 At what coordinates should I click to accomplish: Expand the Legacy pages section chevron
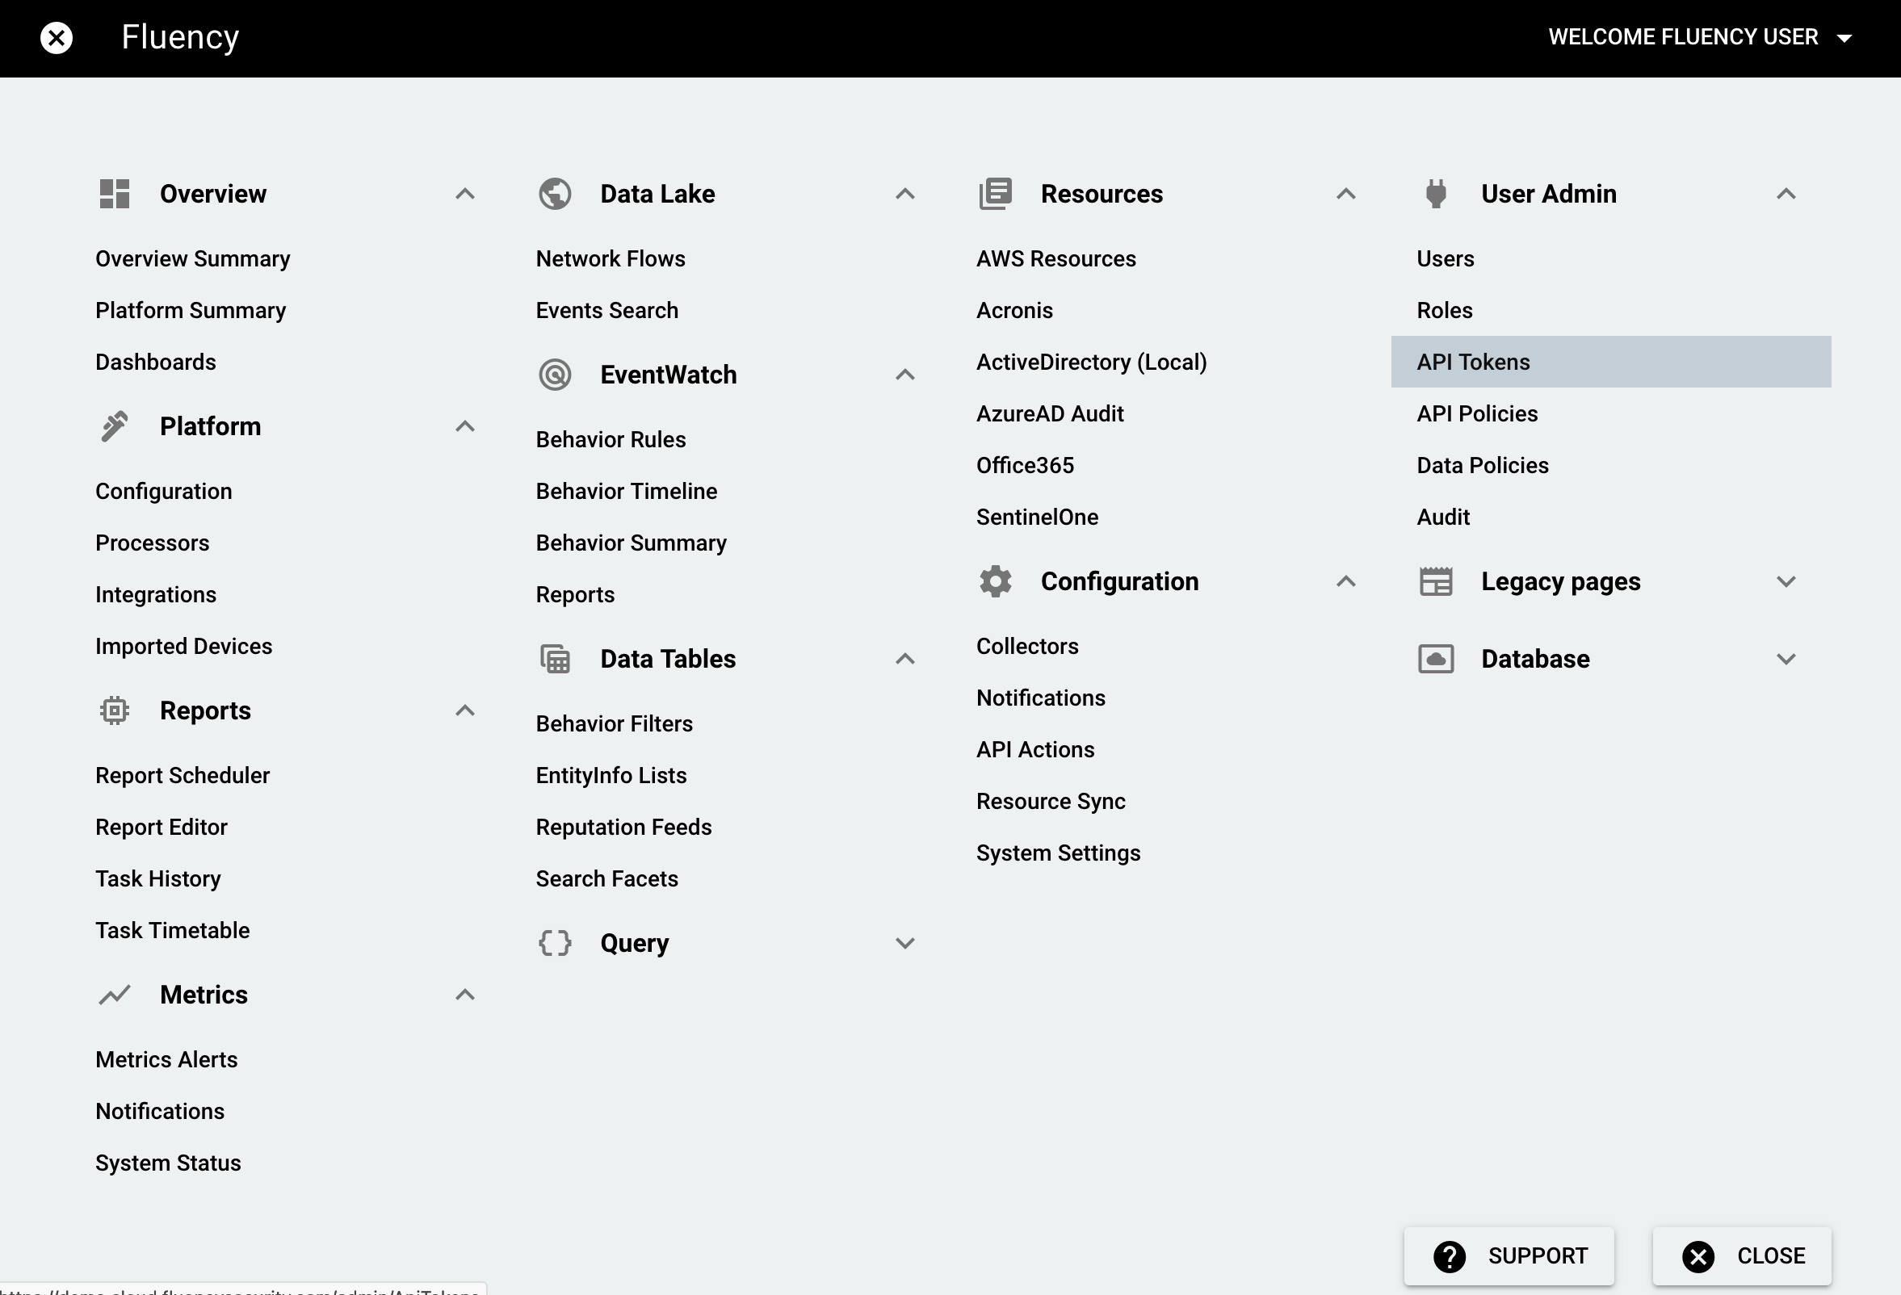(x=1786, y=581)
